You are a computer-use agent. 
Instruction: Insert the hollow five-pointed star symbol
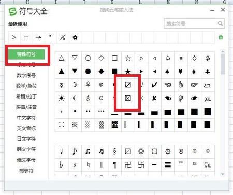(x=128, y=58)
